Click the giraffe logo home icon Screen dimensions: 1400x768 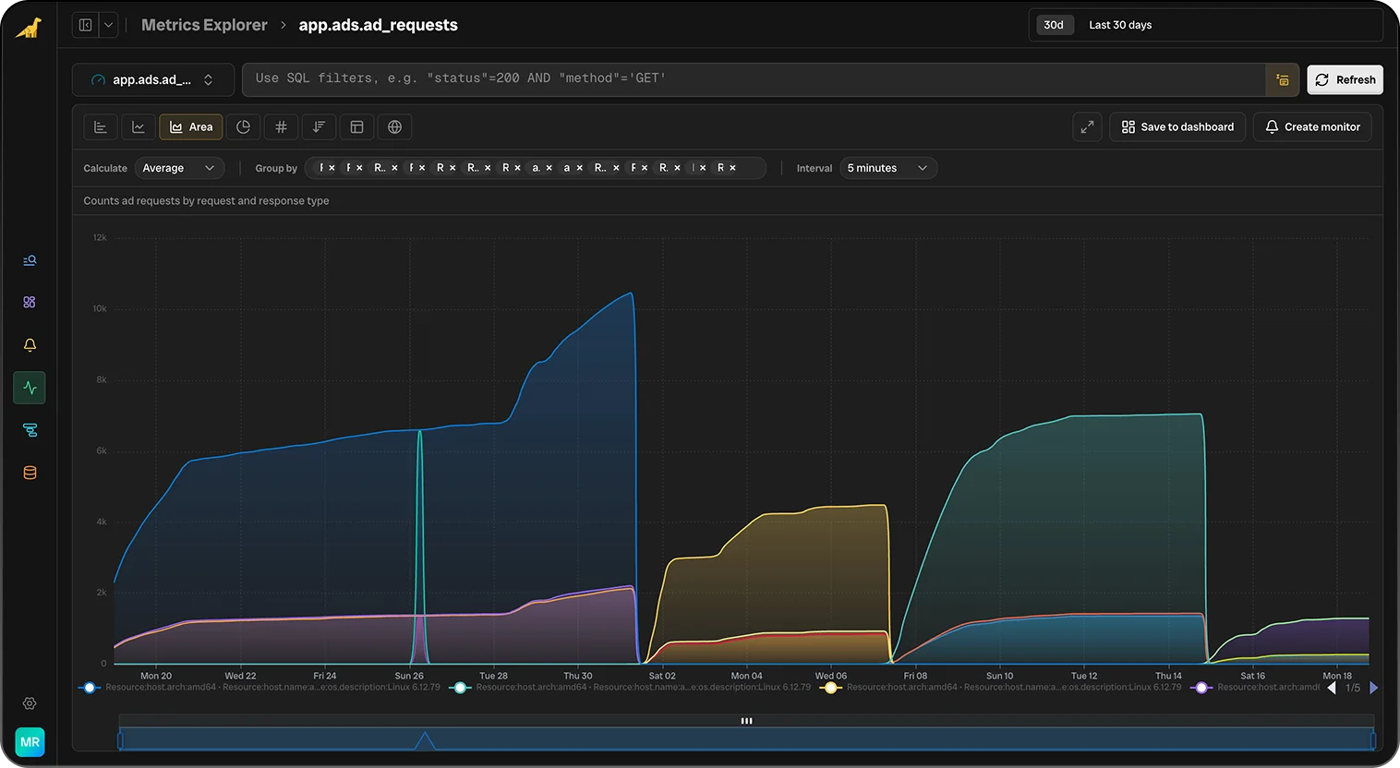[x=29, y=29]
